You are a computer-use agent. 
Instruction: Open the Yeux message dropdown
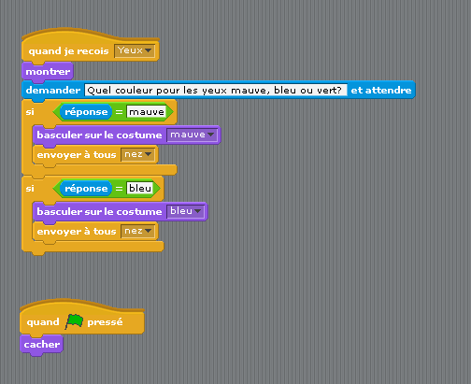tap(135, 50)
